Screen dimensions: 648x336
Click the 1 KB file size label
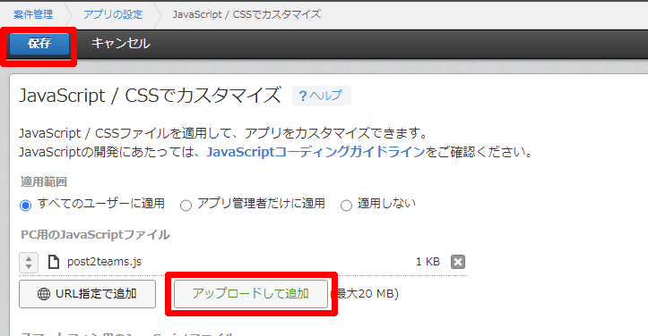(428, 262)
